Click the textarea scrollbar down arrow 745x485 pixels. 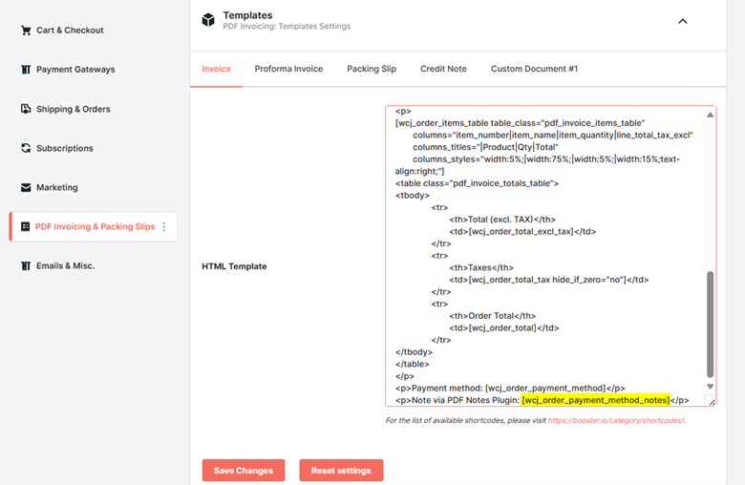[710, 387]
